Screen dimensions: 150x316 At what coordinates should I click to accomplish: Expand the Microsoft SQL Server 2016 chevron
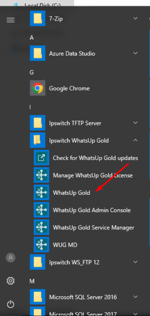(136, 297)
